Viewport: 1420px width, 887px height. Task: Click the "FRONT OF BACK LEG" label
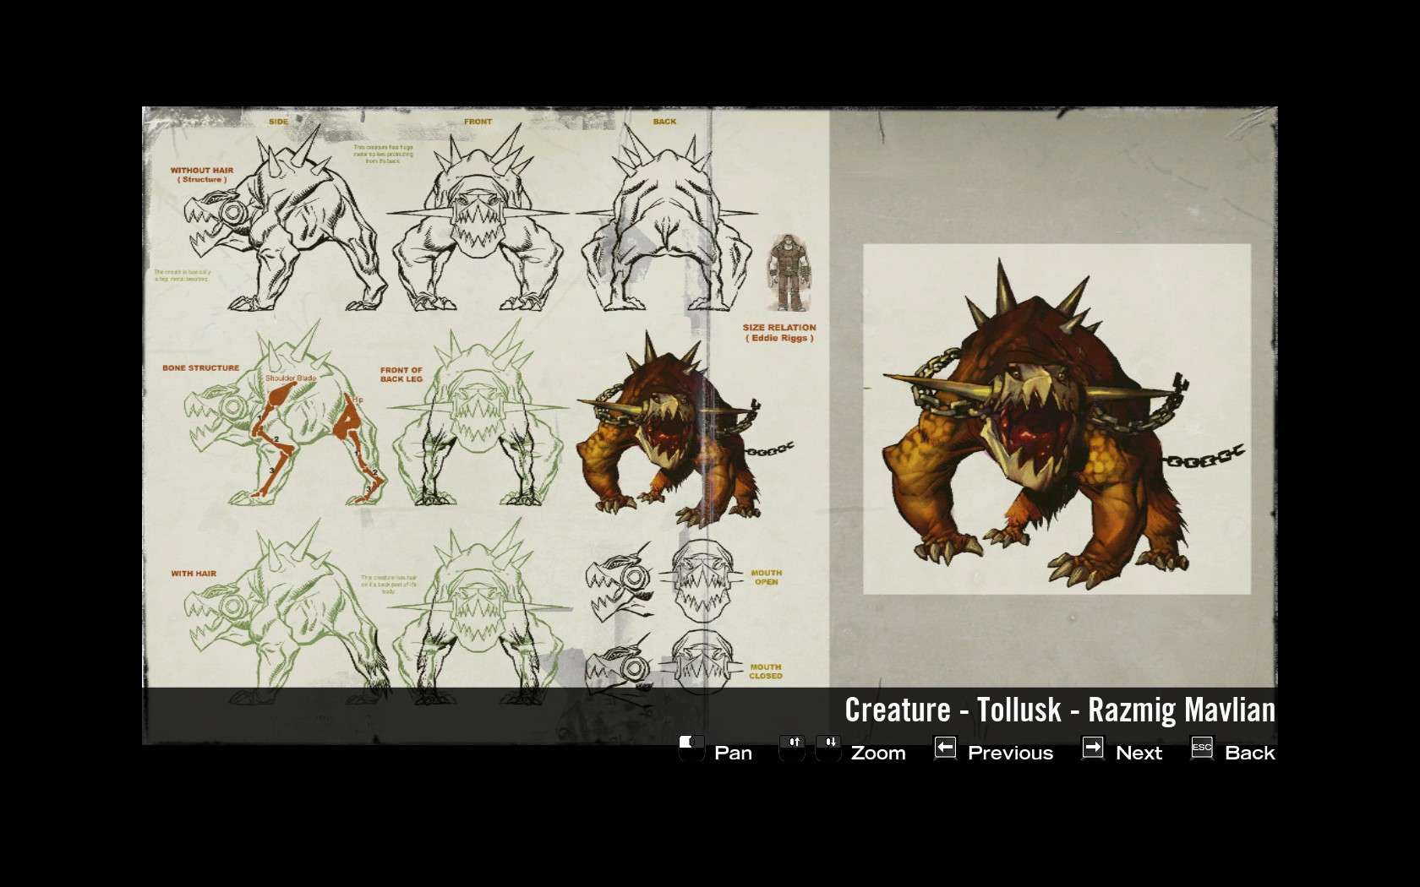[401, 374]
